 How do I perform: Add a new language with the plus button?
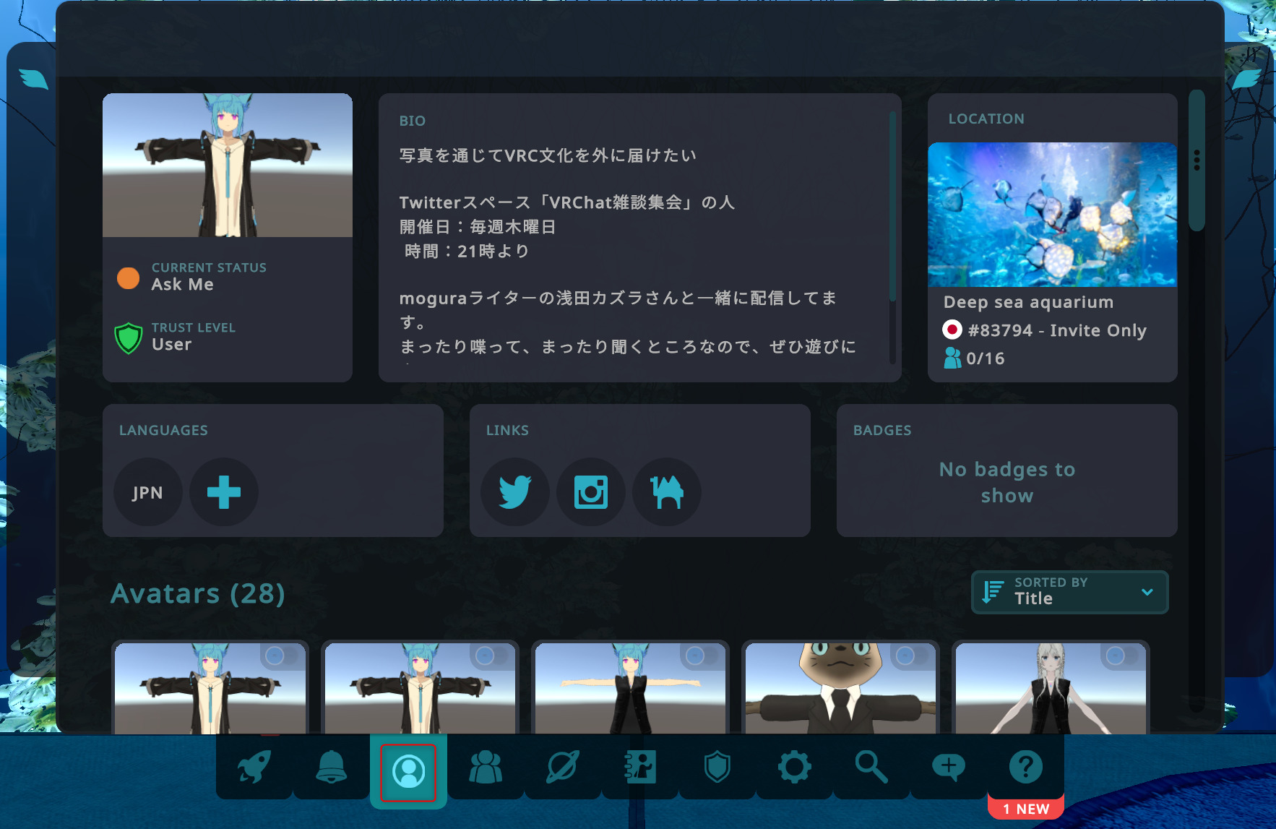(223, 492)
